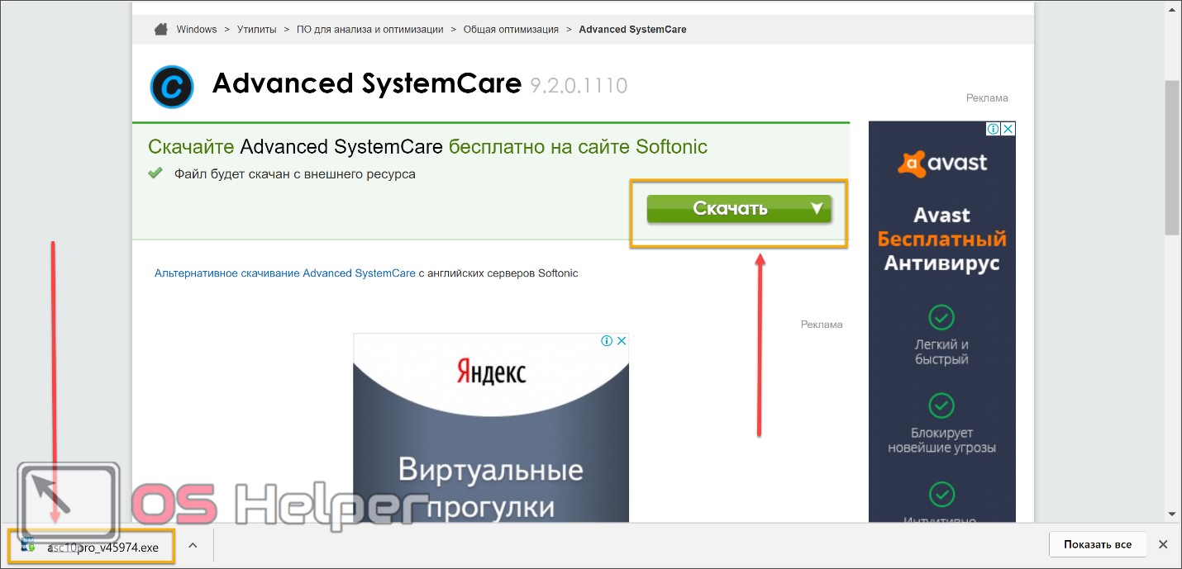Go to the Windows breadcrumb section
The image size is (1182, 569).
click(x=197, y=30)
